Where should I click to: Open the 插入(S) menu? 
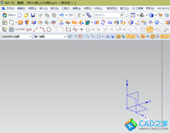pyautogui.click(x=44, y=8)
